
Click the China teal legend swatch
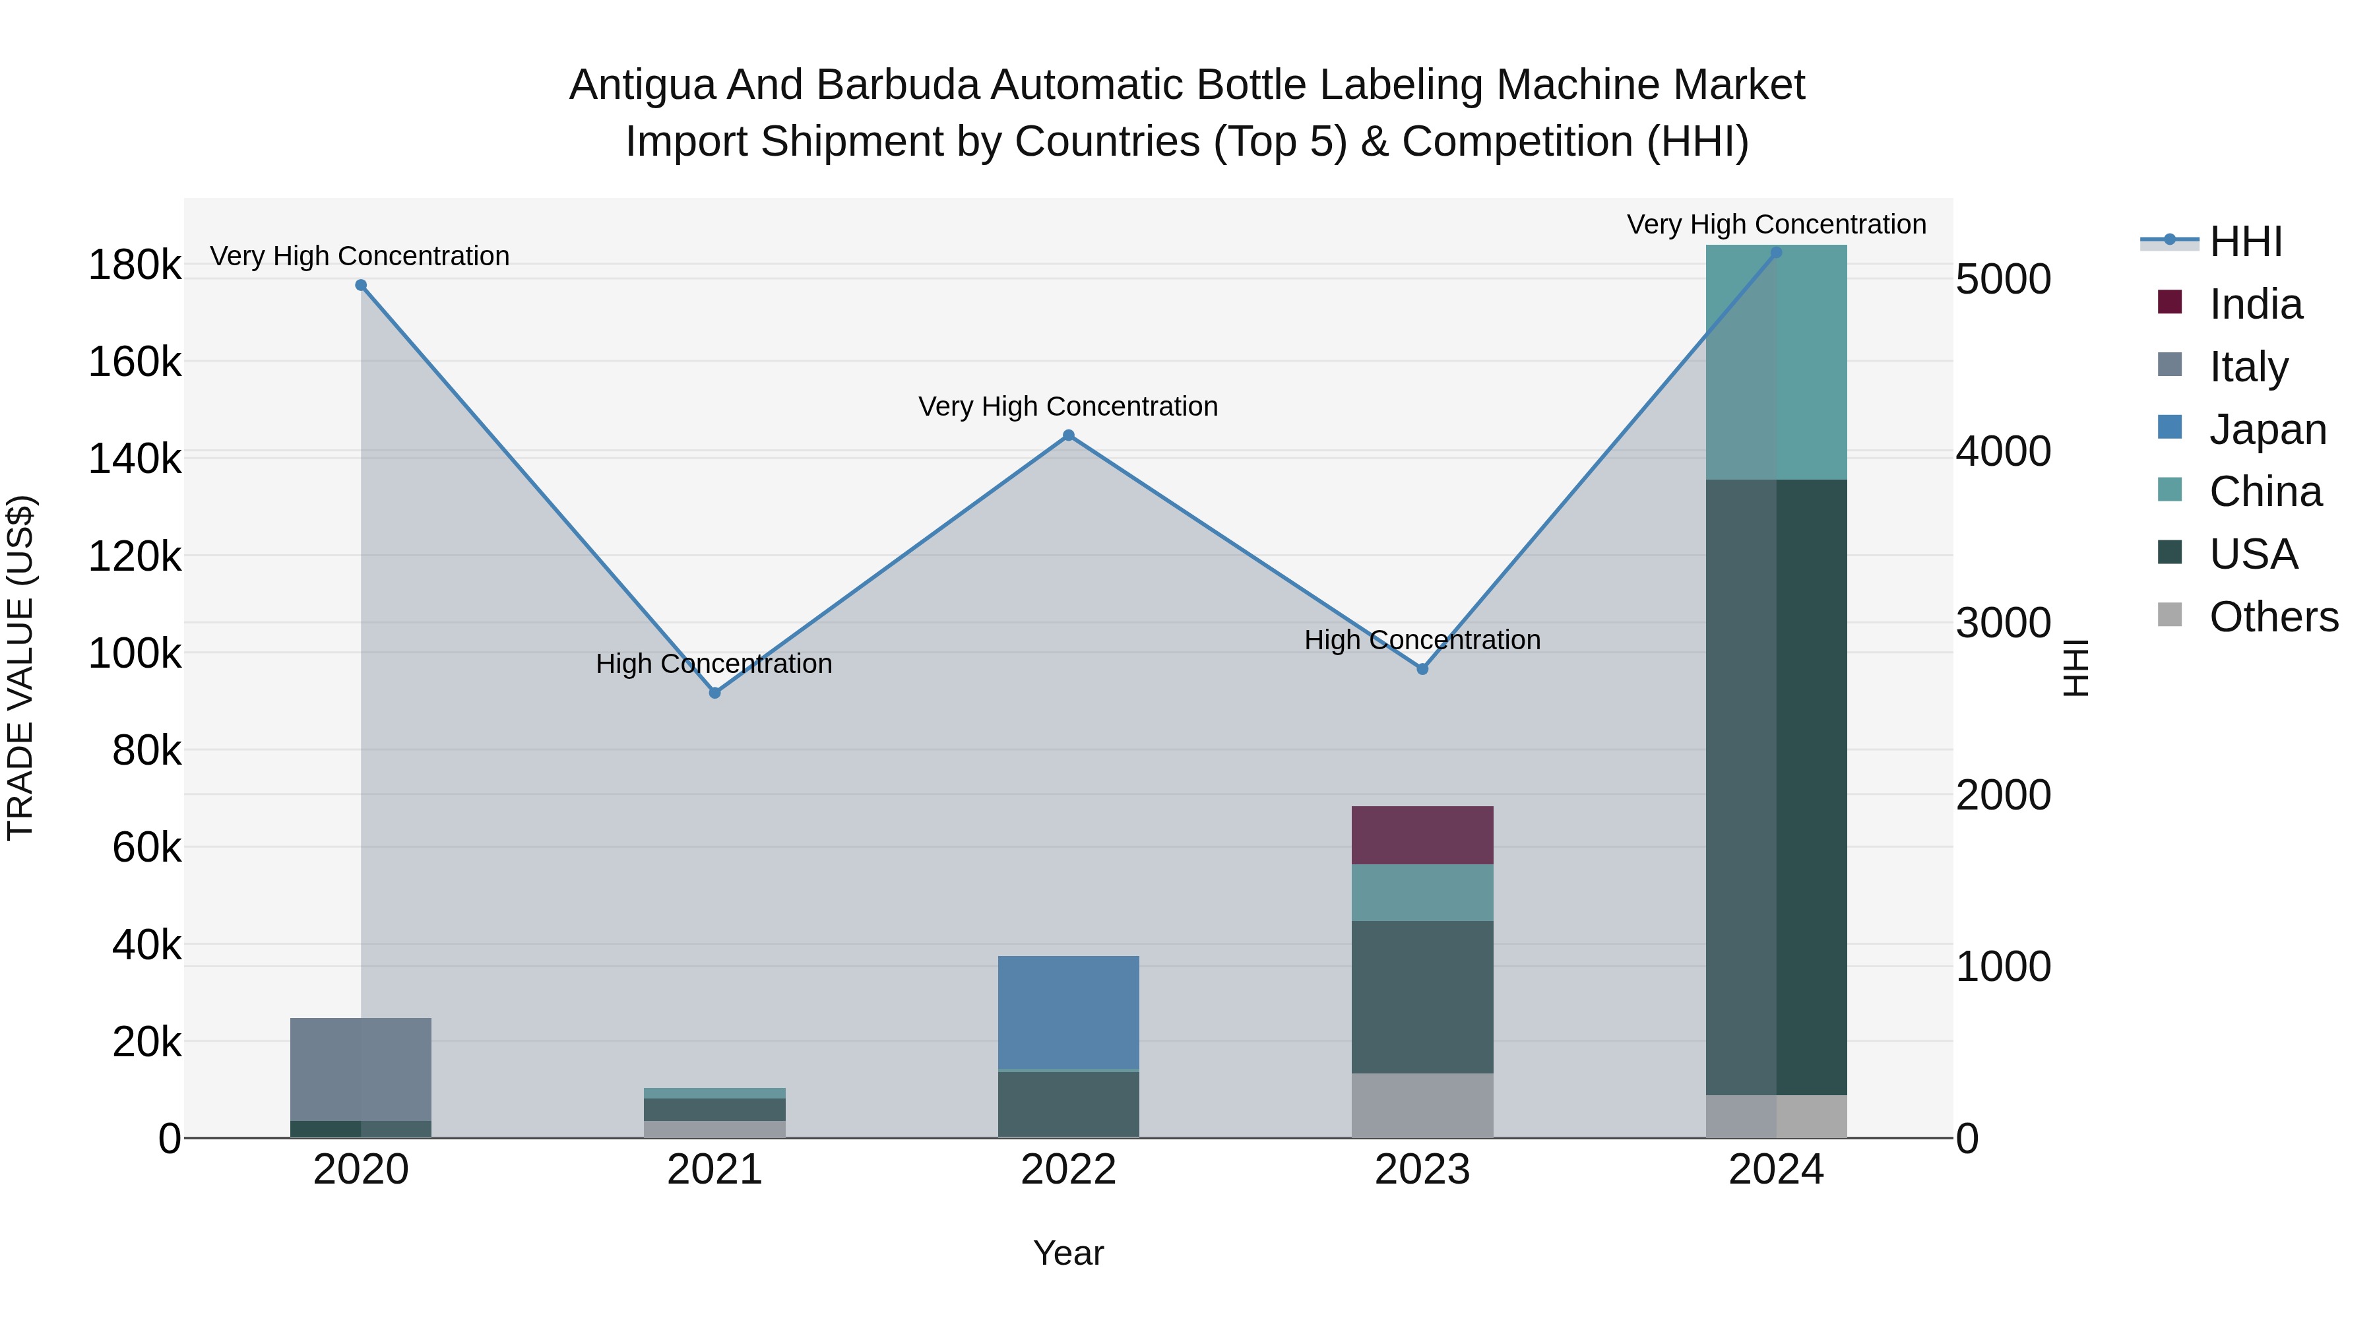[2169, 490]
